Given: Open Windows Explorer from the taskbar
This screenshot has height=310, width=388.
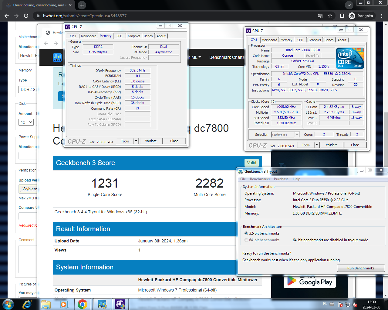Looking at the screenshot, I should (46, 304).
